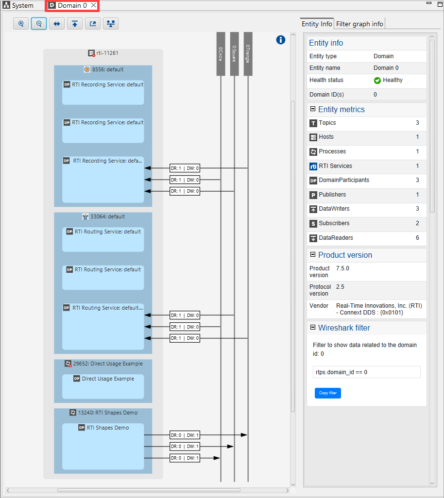Viewport: 444px width, 498px height.
Task: Click the Subscribers metric icon
Action: click(x=313, y=224)
